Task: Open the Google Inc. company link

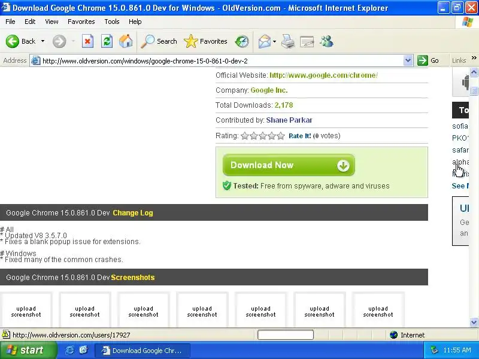Action: pyautogui.click(x=269, y=90)
